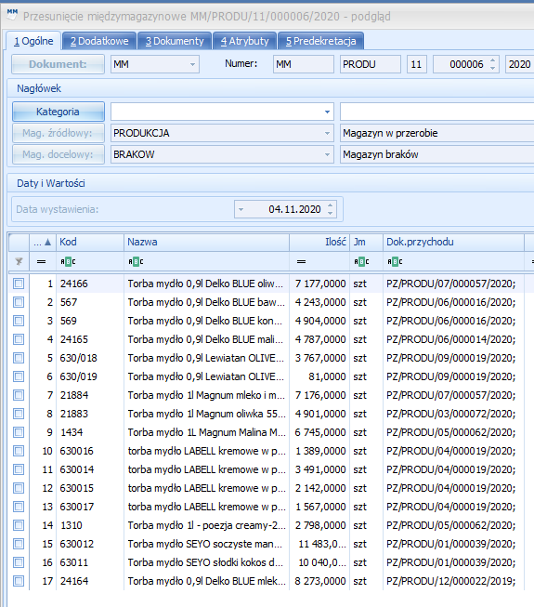Increase document number 000006 with up arrow
Screen dimensions: 534x607
(492, 60)
